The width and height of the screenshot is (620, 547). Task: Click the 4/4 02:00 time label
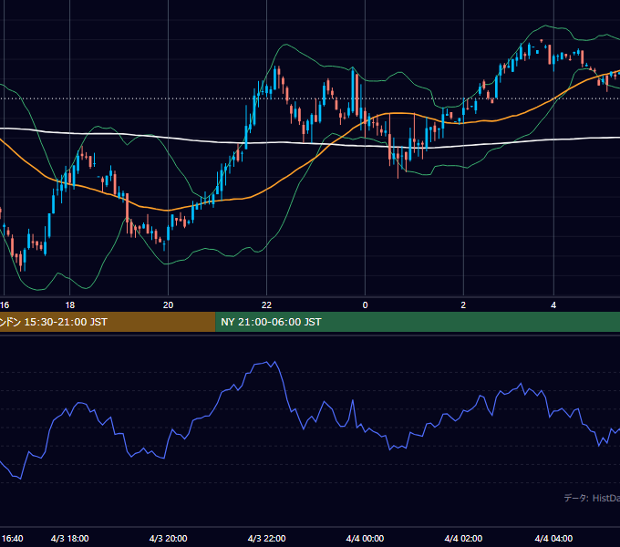pyautogui.click(x=463, y=538)
